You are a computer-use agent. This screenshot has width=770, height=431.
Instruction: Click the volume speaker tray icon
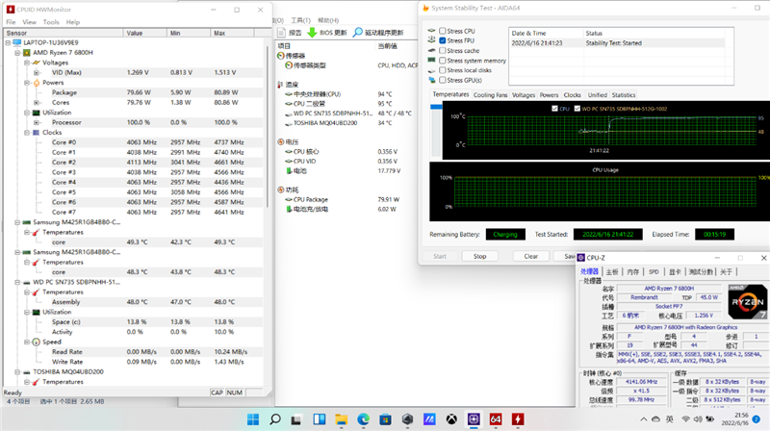click(x=698, y=419)
